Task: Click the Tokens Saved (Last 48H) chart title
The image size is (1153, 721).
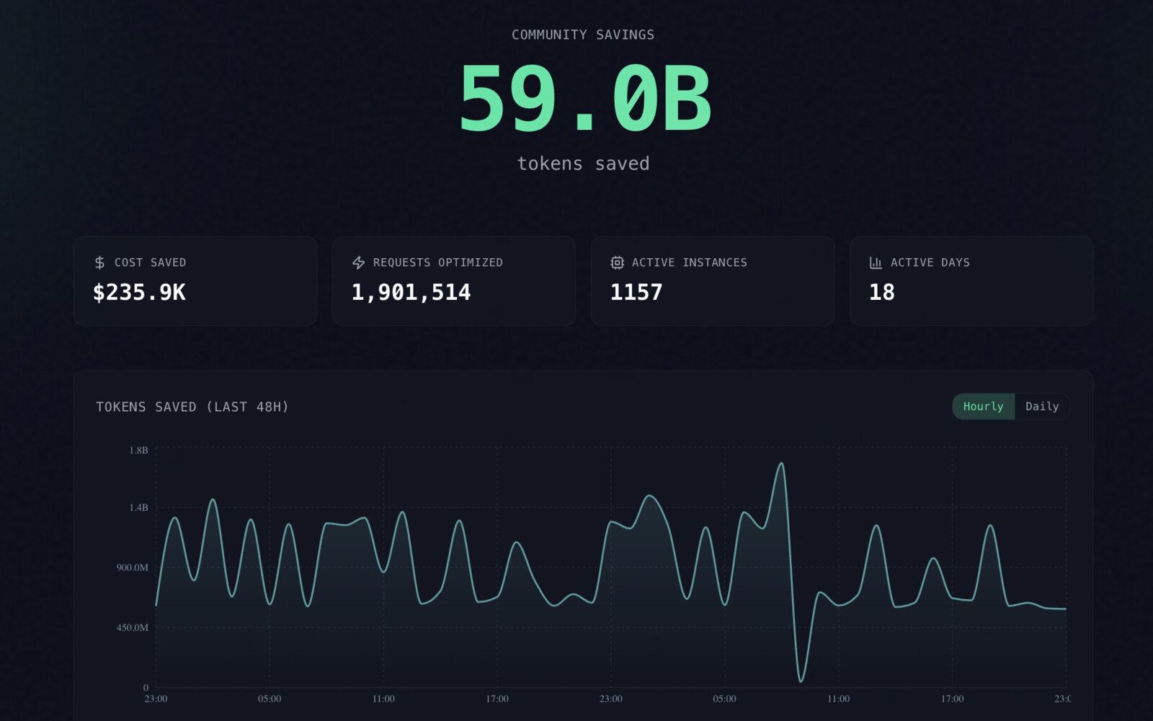Action: click(x=192, y=407)
